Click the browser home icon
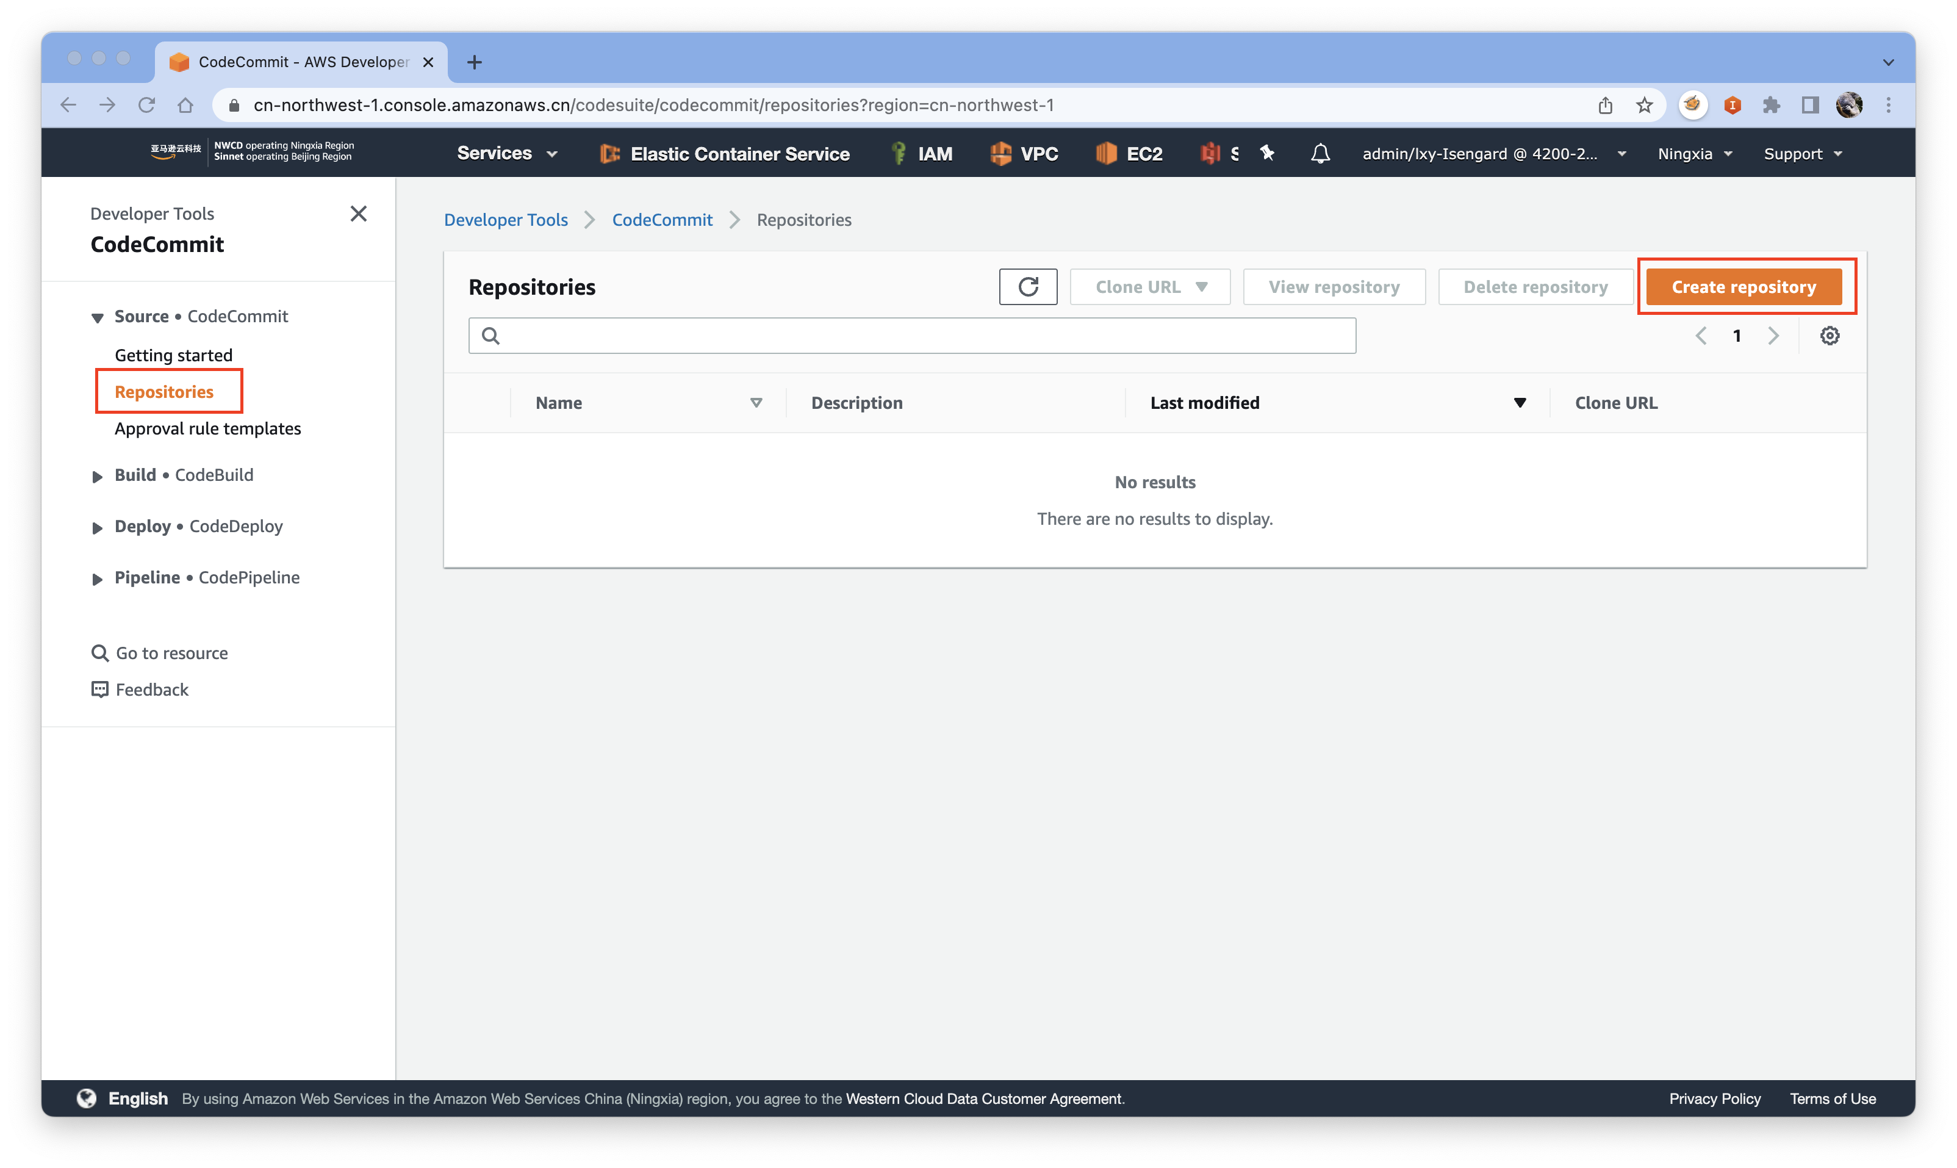The image size is (1957, 1168). pyautogui.click(x=185, y=105)
